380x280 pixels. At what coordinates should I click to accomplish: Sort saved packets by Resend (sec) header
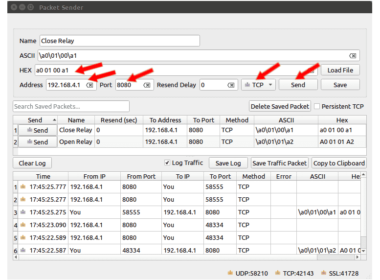[119, 120]
